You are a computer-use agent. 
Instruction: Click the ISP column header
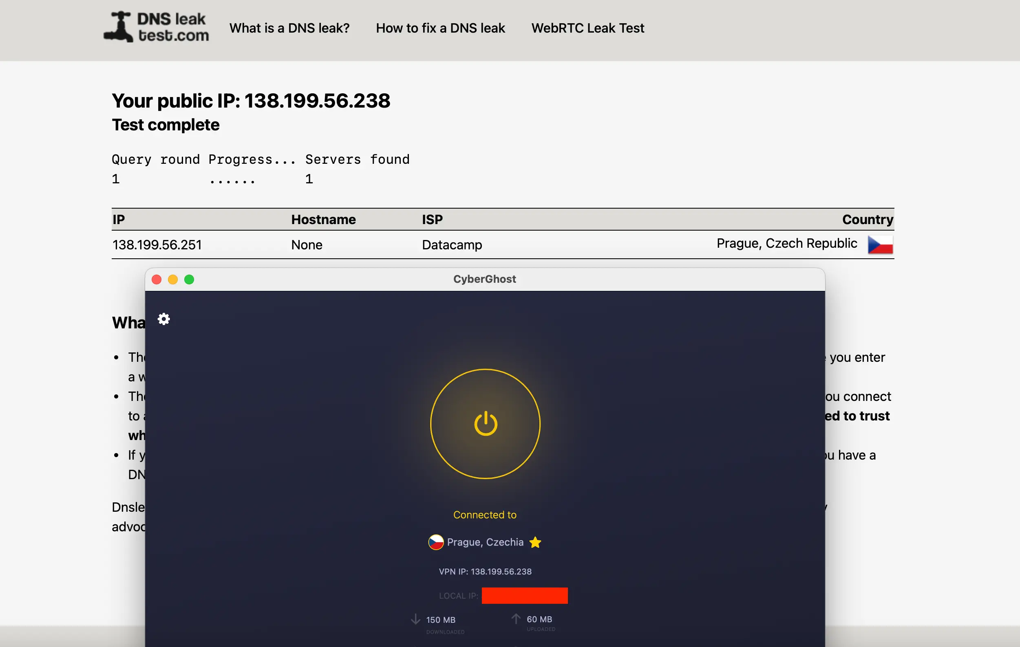[x=432, y=219]
